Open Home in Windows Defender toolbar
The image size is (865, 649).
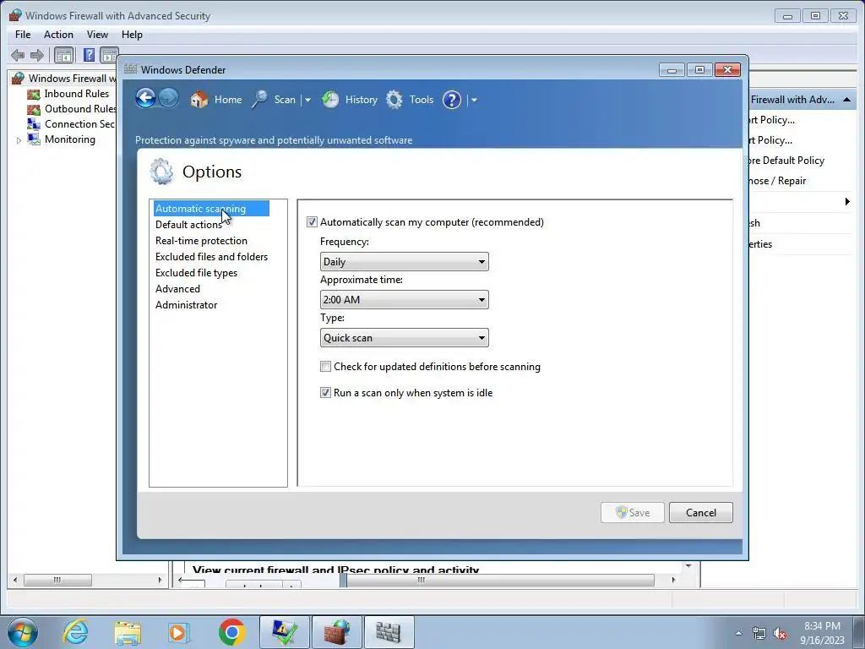point(216,100)
